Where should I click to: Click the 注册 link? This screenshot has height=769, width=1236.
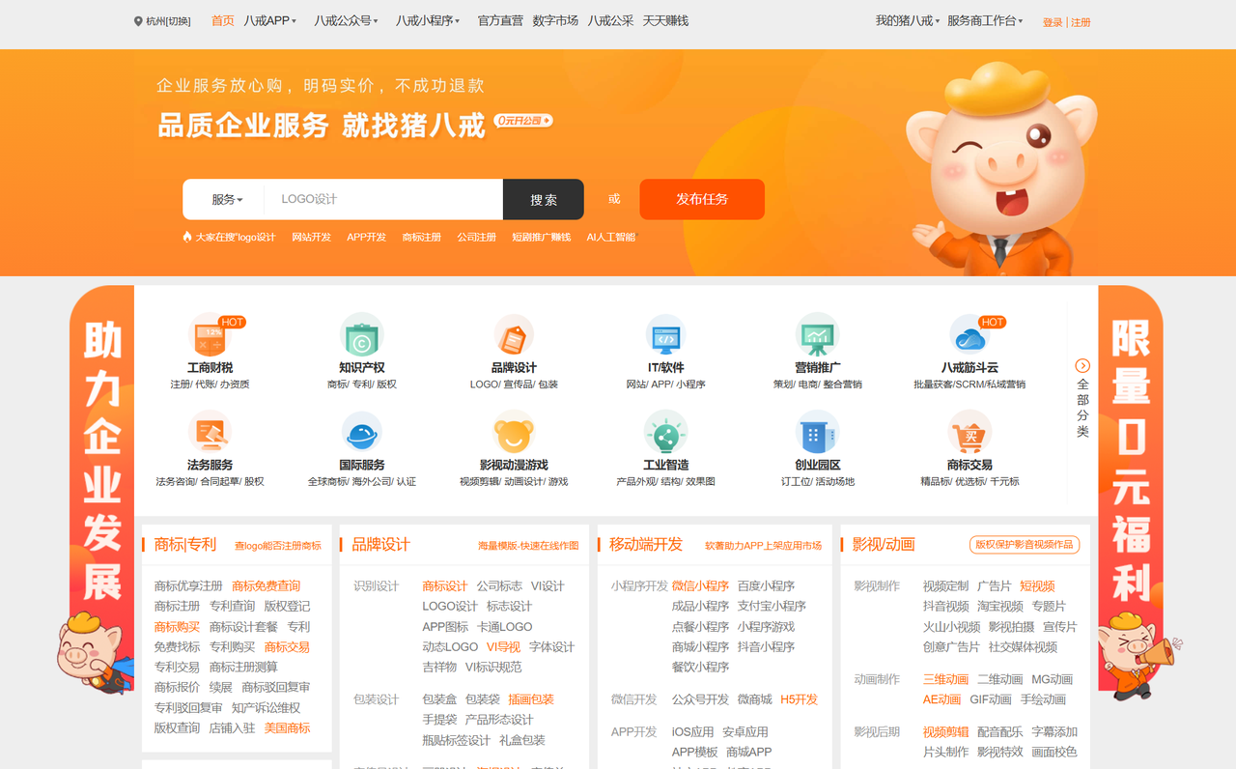pyautogui.click(x=1081, y=22)
